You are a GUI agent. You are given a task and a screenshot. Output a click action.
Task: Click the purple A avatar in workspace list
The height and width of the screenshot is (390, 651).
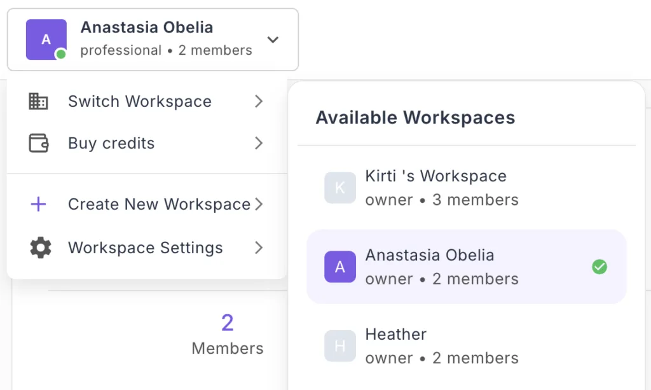pyautogui.click(x=340, y=267)
